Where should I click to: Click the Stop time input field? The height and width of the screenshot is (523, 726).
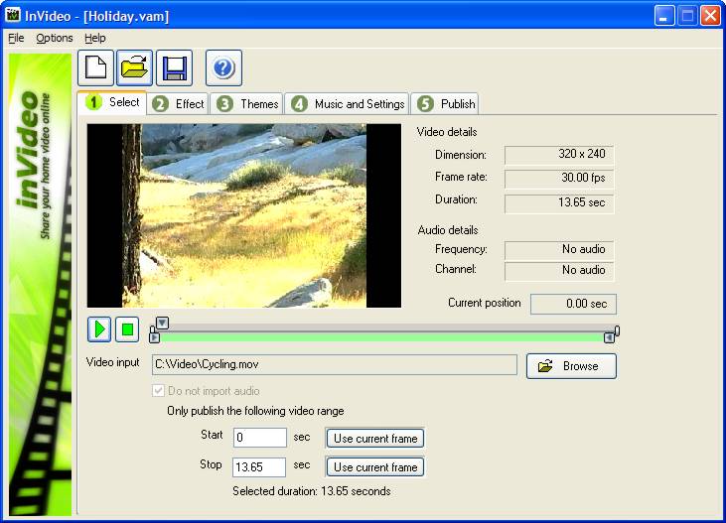point(259,466)
